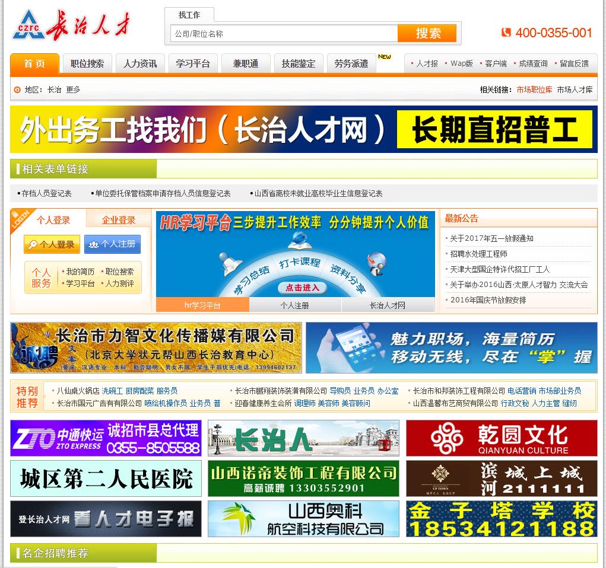This screenshot has height=568, width=606.
Task: Select the 个人注册 slide tab
Action: [295, 305]
